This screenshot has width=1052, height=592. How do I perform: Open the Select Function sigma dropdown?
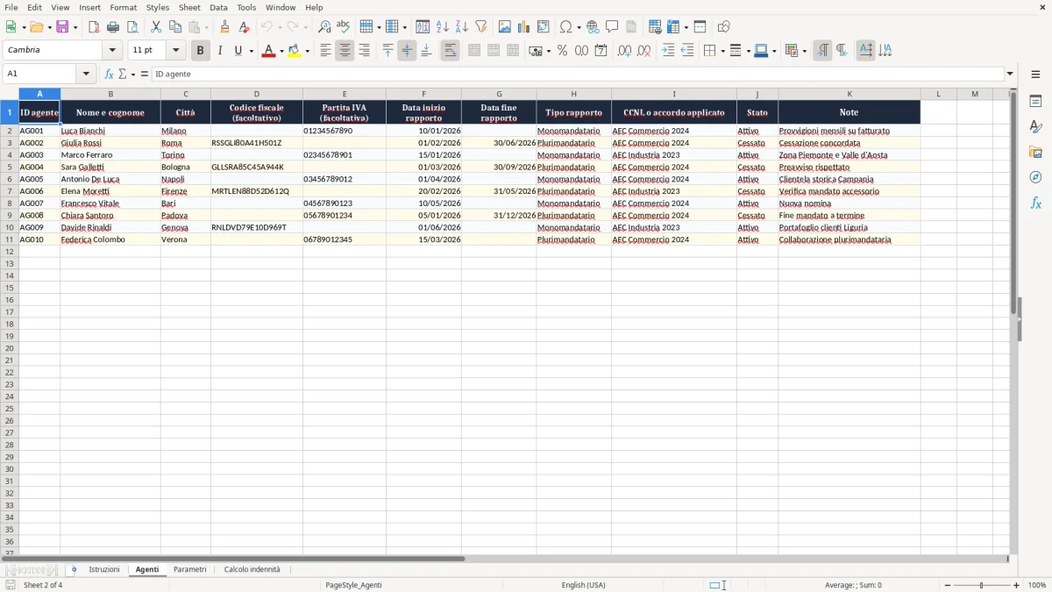(132, 75)
